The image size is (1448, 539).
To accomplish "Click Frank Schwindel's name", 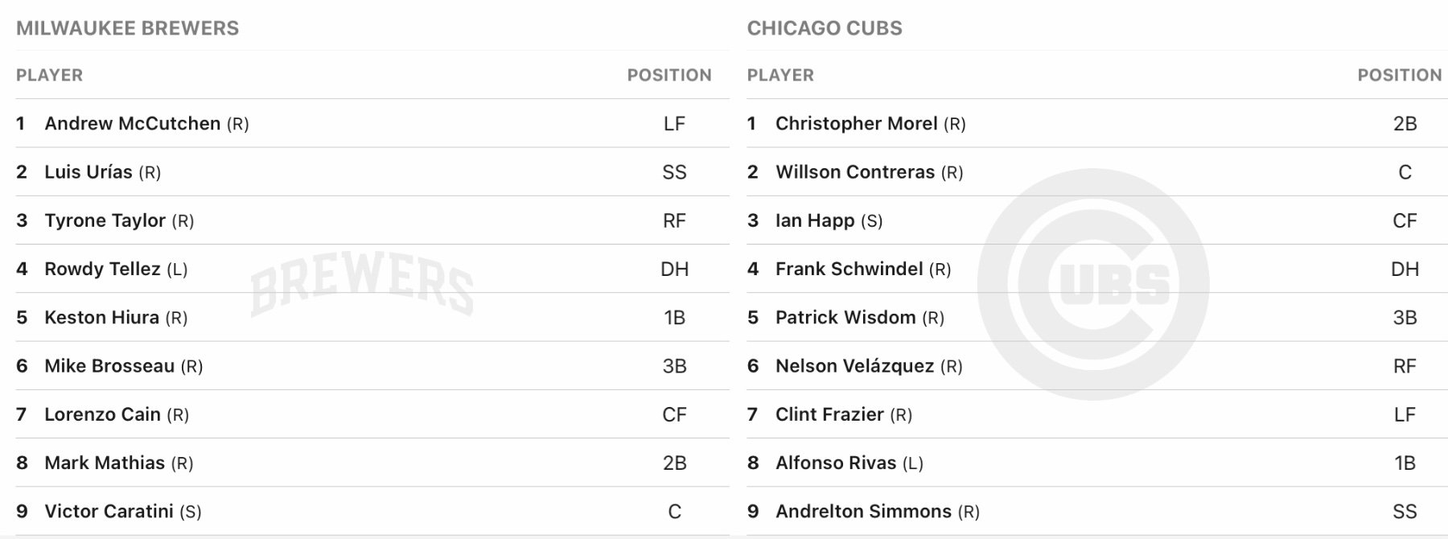I will (849, 269).
